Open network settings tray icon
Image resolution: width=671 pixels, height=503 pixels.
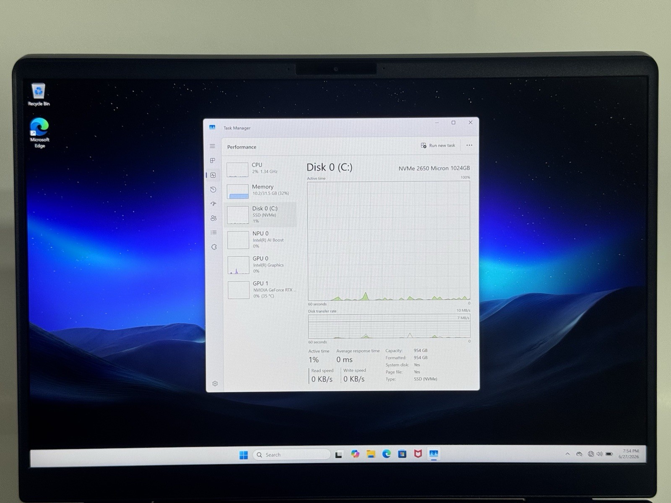coord(590,454)
